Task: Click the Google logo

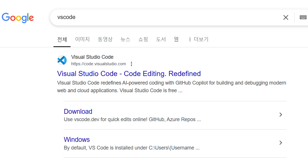Action: pyautogui.click(x=18, y=18)
